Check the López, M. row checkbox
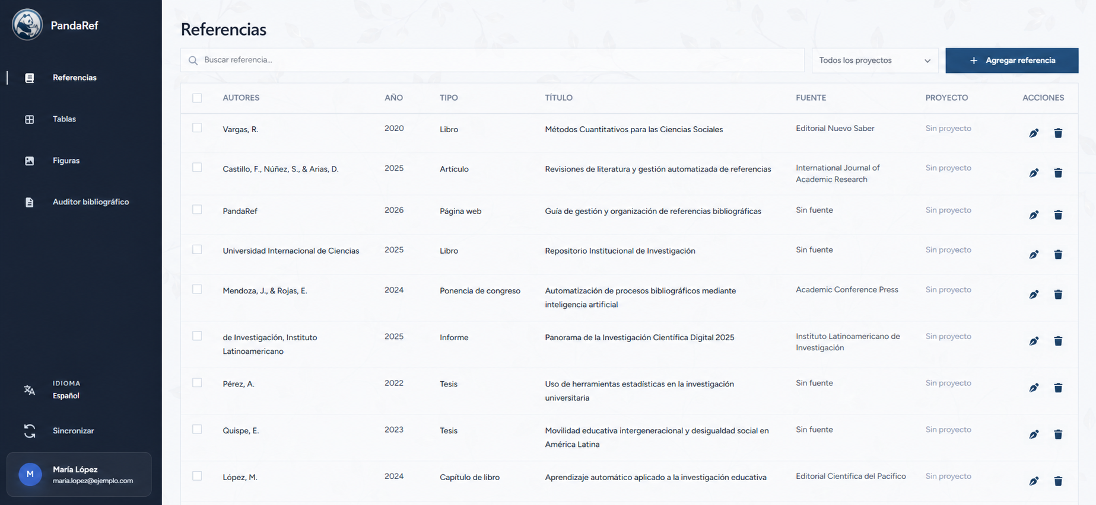The image size is (1096, 505). (x=197, y=476)
